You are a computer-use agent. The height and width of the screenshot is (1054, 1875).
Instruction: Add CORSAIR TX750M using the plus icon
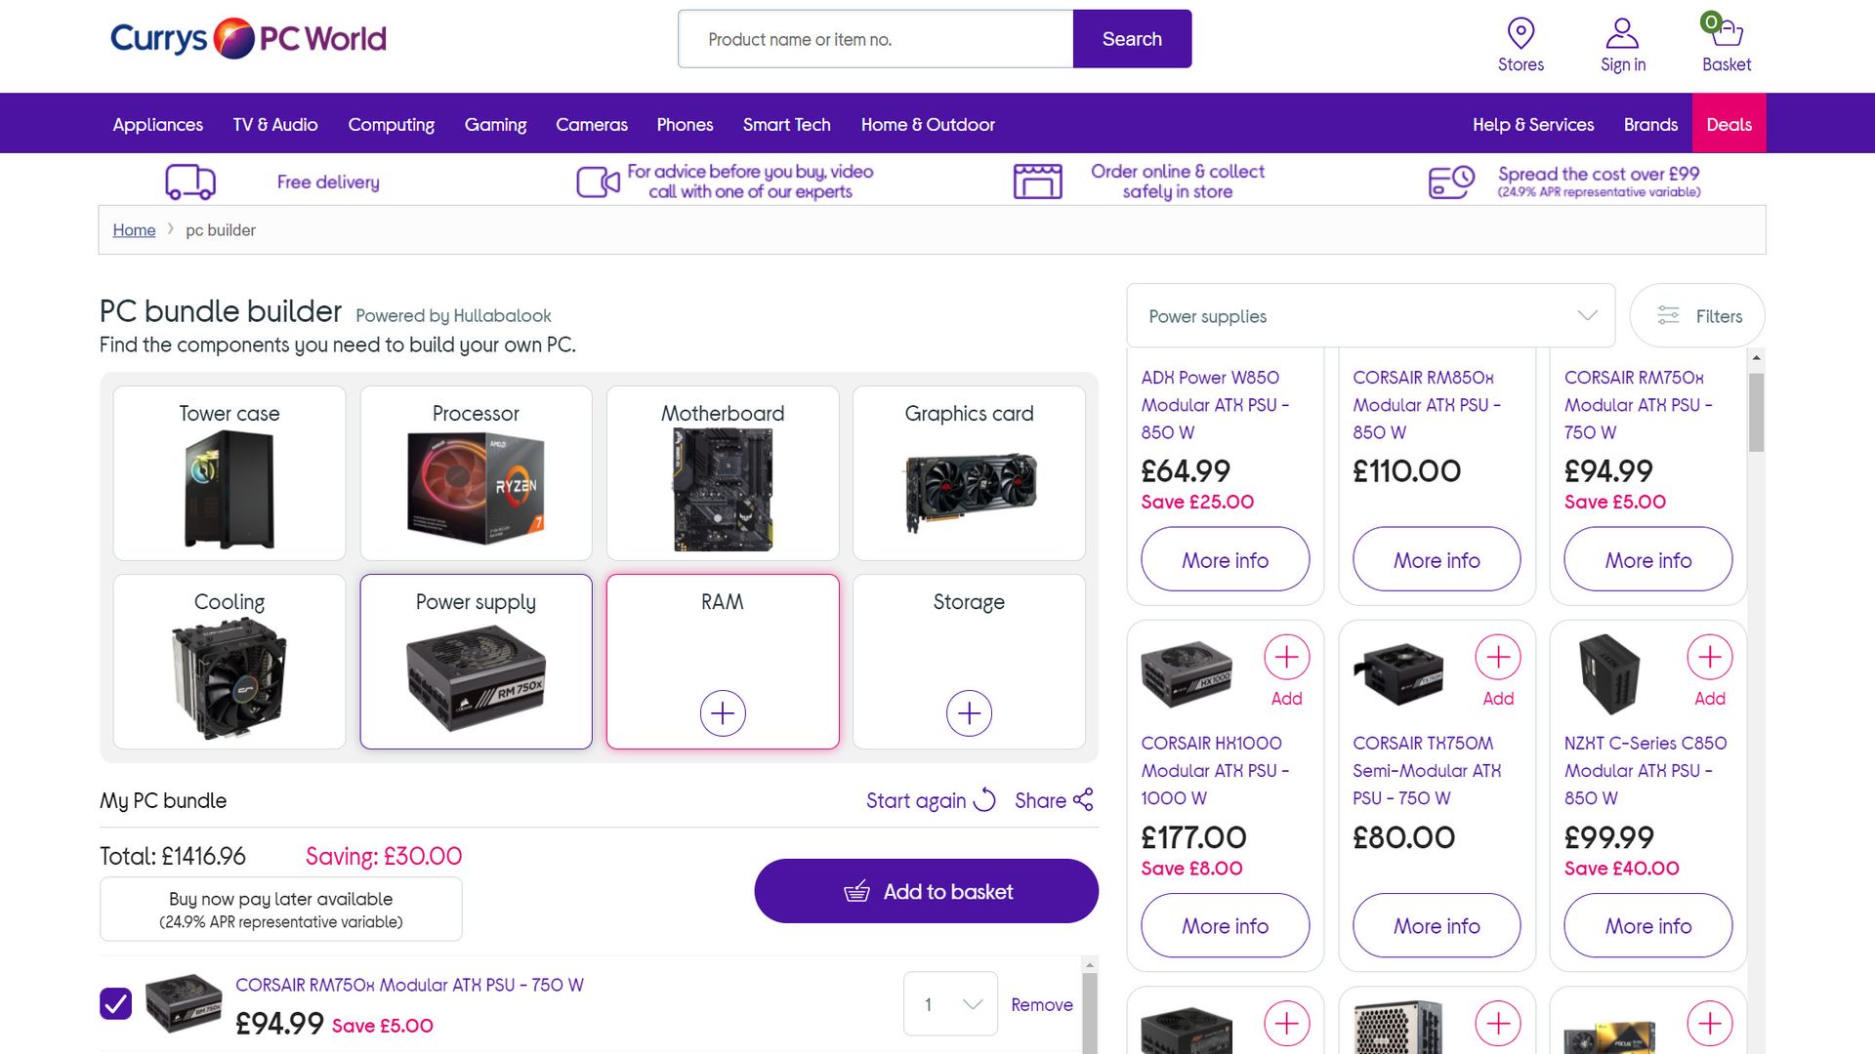[1497, 657]
